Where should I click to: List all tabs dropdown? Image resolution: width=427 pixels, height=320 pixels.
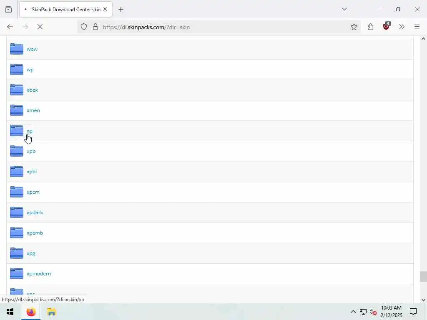pos(344,9)
